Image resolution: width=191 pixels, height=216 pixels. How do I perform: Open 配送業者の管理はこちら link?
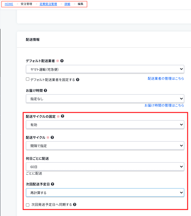click(x=166, y=78)
